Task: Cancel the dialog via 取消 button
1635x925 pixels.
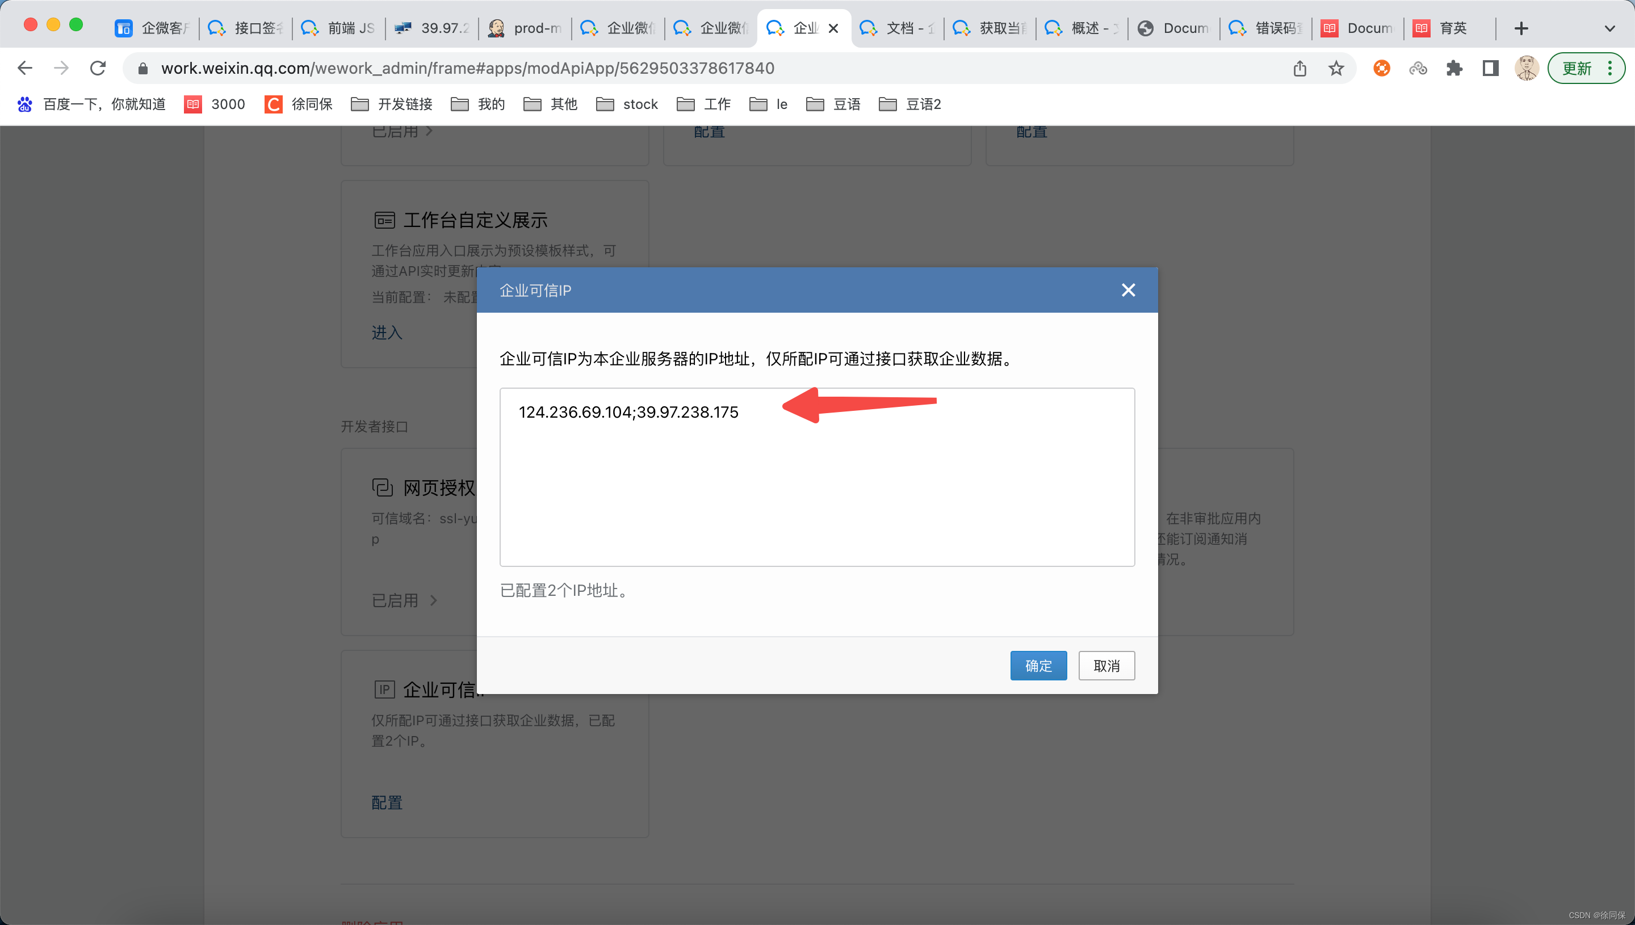Action: 1106,666
